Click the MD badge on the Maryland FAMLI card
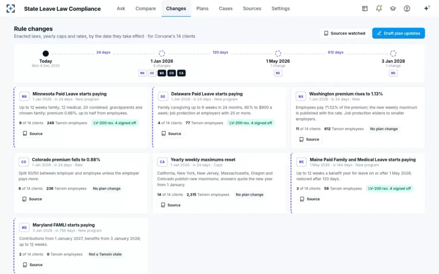 (x=24, y=227)
